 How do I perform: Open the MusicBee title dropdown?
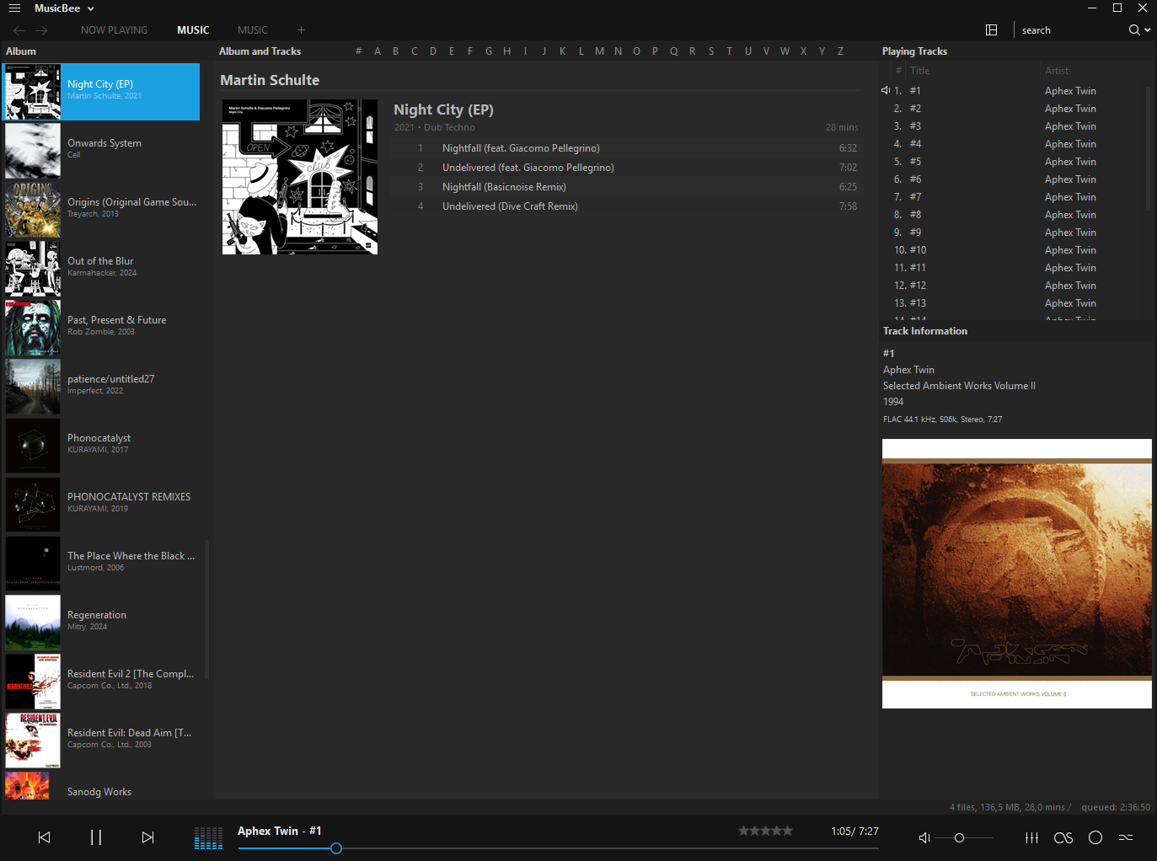(x=64, y=8)
